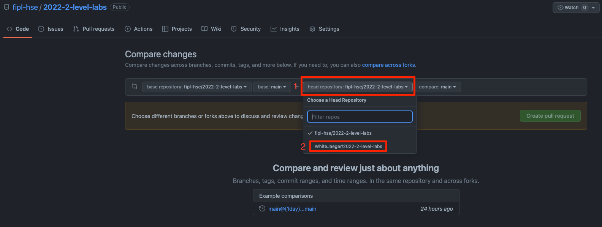Screen dimensions: 602x227
Task: Switch to the Code tab
Action: 18,29
